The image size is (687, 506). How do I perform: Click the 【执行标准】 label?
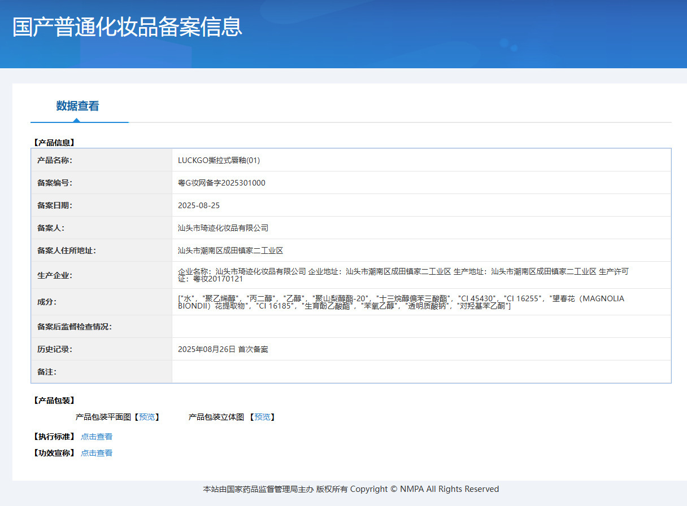coord(54,437)
